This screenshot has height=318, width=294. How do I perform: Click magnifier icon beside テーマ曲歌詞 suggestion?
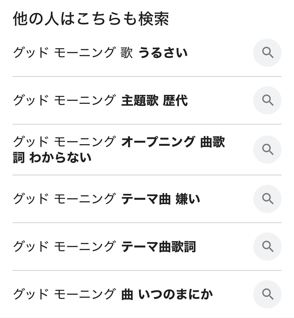(x=267, y=247)
